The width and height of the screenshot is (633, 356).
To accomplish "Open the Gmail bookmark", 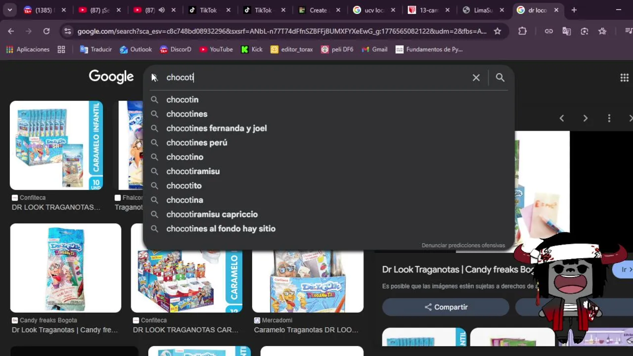I will tap(374, 49).
